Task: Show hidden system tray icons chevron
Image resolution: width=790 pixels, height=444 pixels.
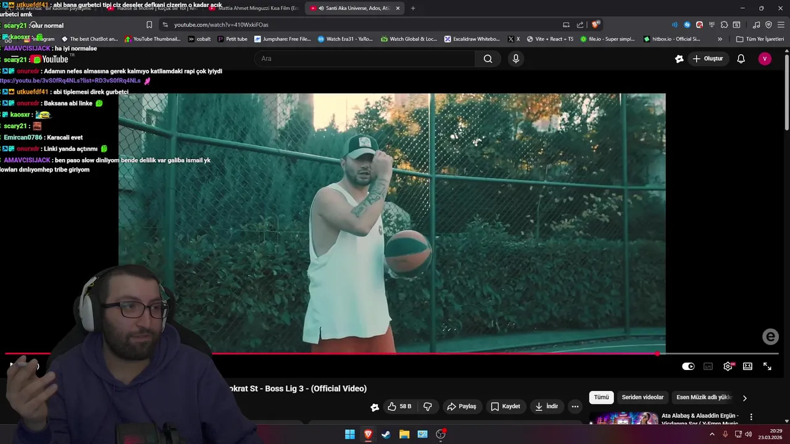Action: tap(712, 434)
